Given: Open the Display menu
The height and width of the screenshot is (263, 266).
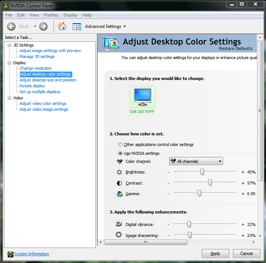Looking at the screenshot, I should [x=70, y=15].
